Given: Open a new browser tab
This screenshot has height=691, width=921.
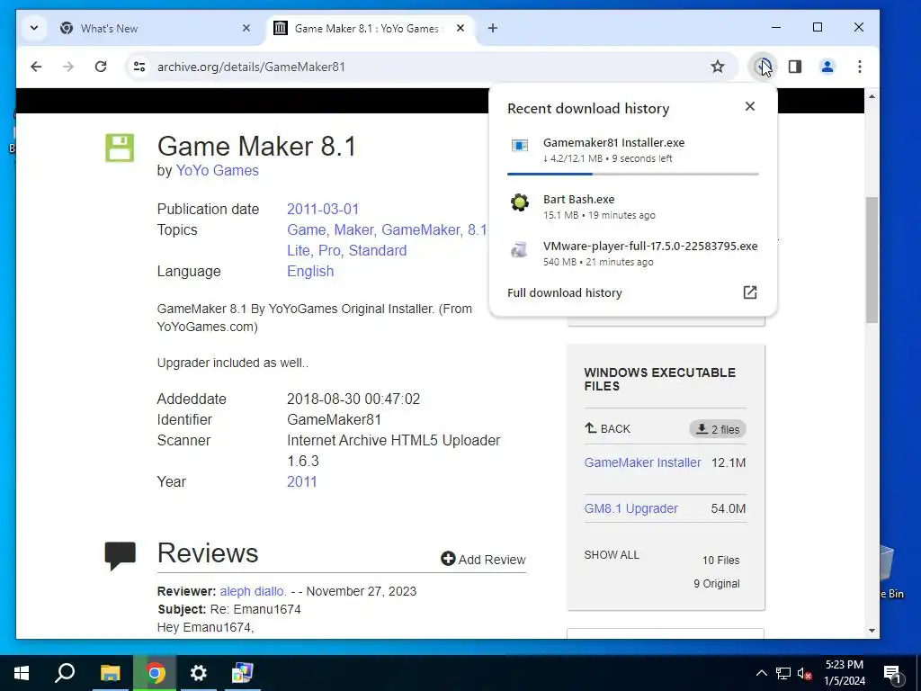Looking at the screenshot, I should tap(492, 28).
